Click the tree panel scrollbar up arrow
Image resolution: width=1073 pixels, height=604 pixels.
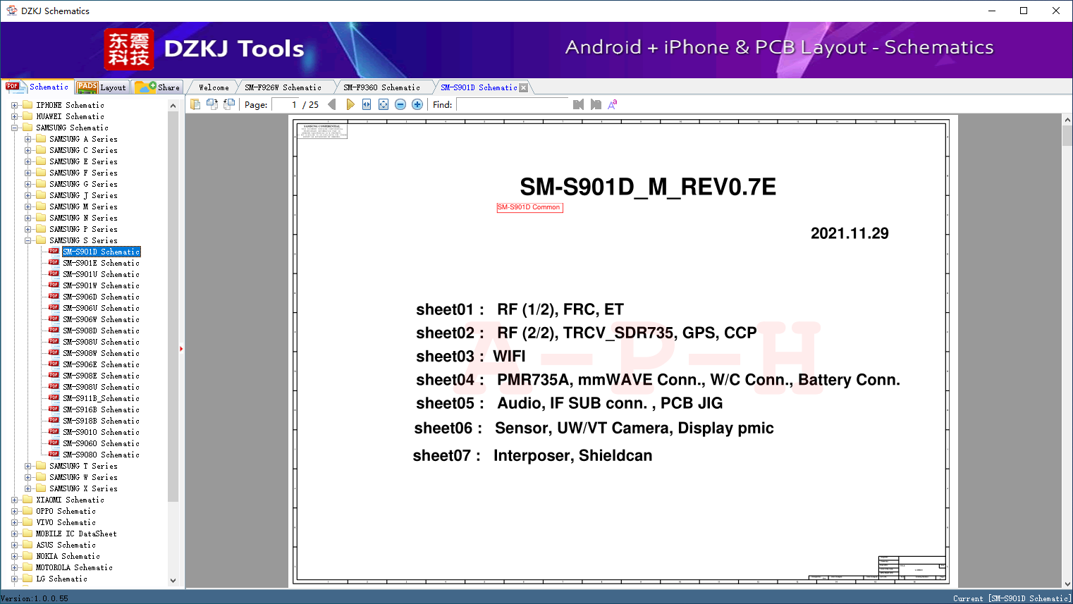coord(173,106)
